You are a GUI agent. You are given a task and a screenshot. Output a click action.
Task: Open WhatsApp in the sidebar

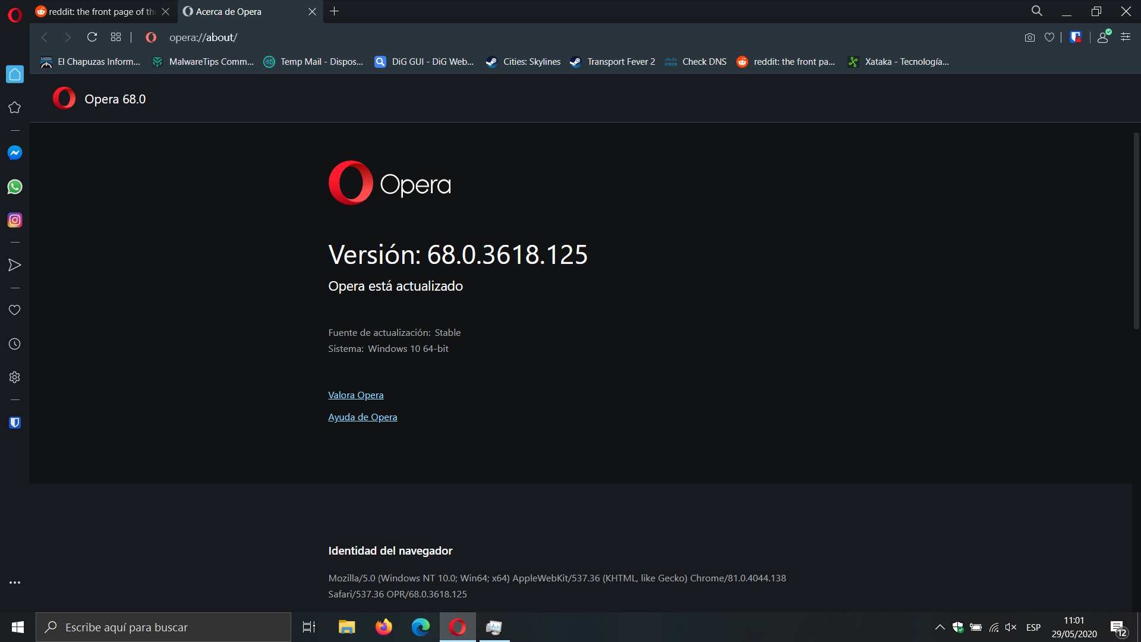coord(15,187)
